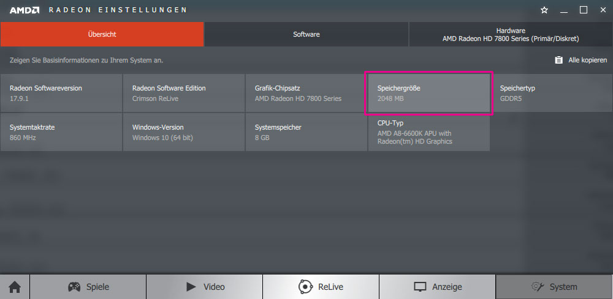This screenshot has width=613, height=299.
Task: Click the 'Zeigen Sie Basisinformationen' description text
Action: [86, 61]
